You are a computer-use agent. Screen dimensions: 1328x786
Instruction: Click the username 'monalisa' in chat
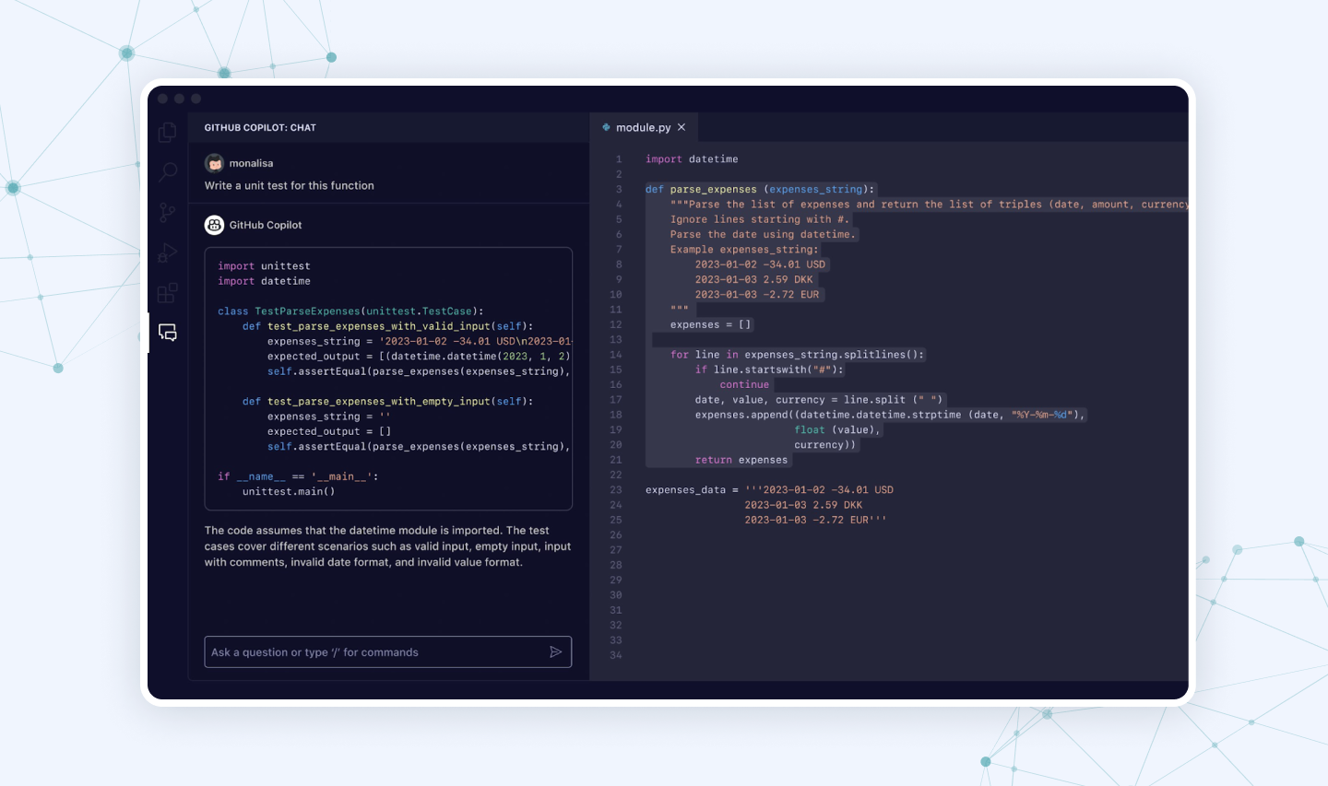tap(251, 163)
